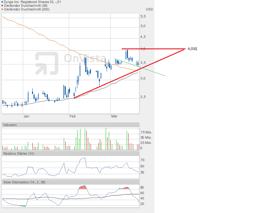
Task: Click the 4,03$ price target annotation
Action: coord(192,49)
